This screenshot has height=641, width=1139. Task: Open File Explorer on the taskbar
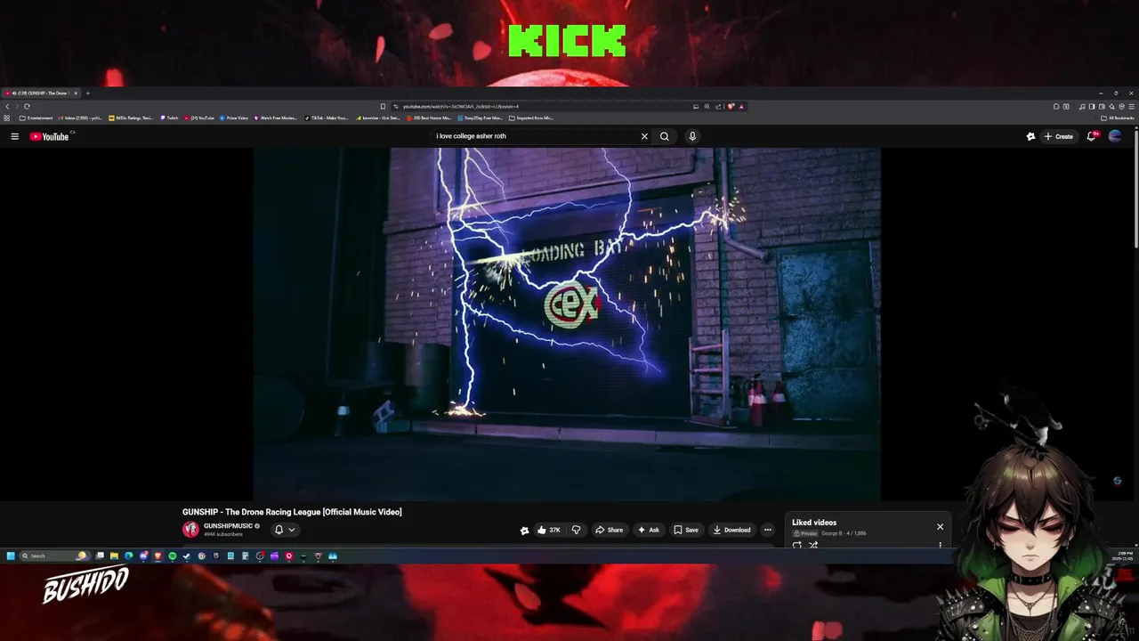tap(114, 556)
